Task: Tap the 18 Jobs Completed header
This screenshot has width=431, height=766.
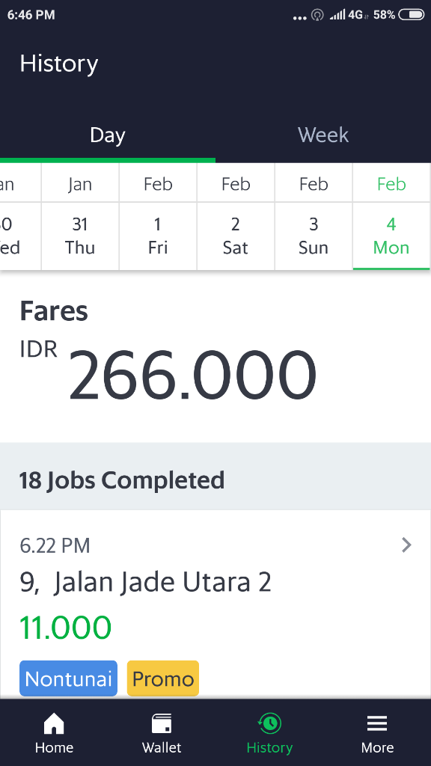Action: pos(123,479)
